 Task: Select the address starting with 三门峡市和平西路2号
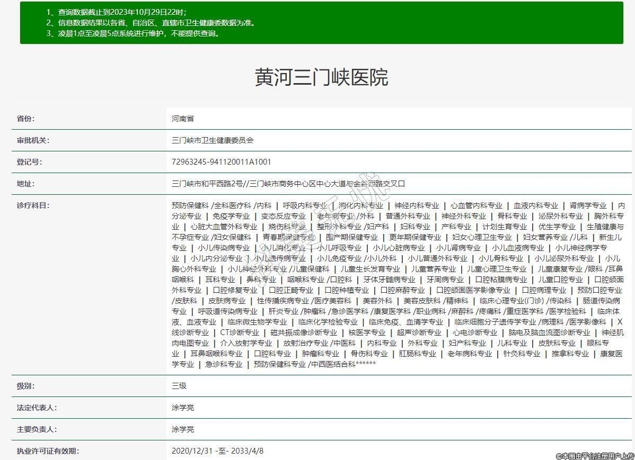pyautogui.click(x=288, y=184)
